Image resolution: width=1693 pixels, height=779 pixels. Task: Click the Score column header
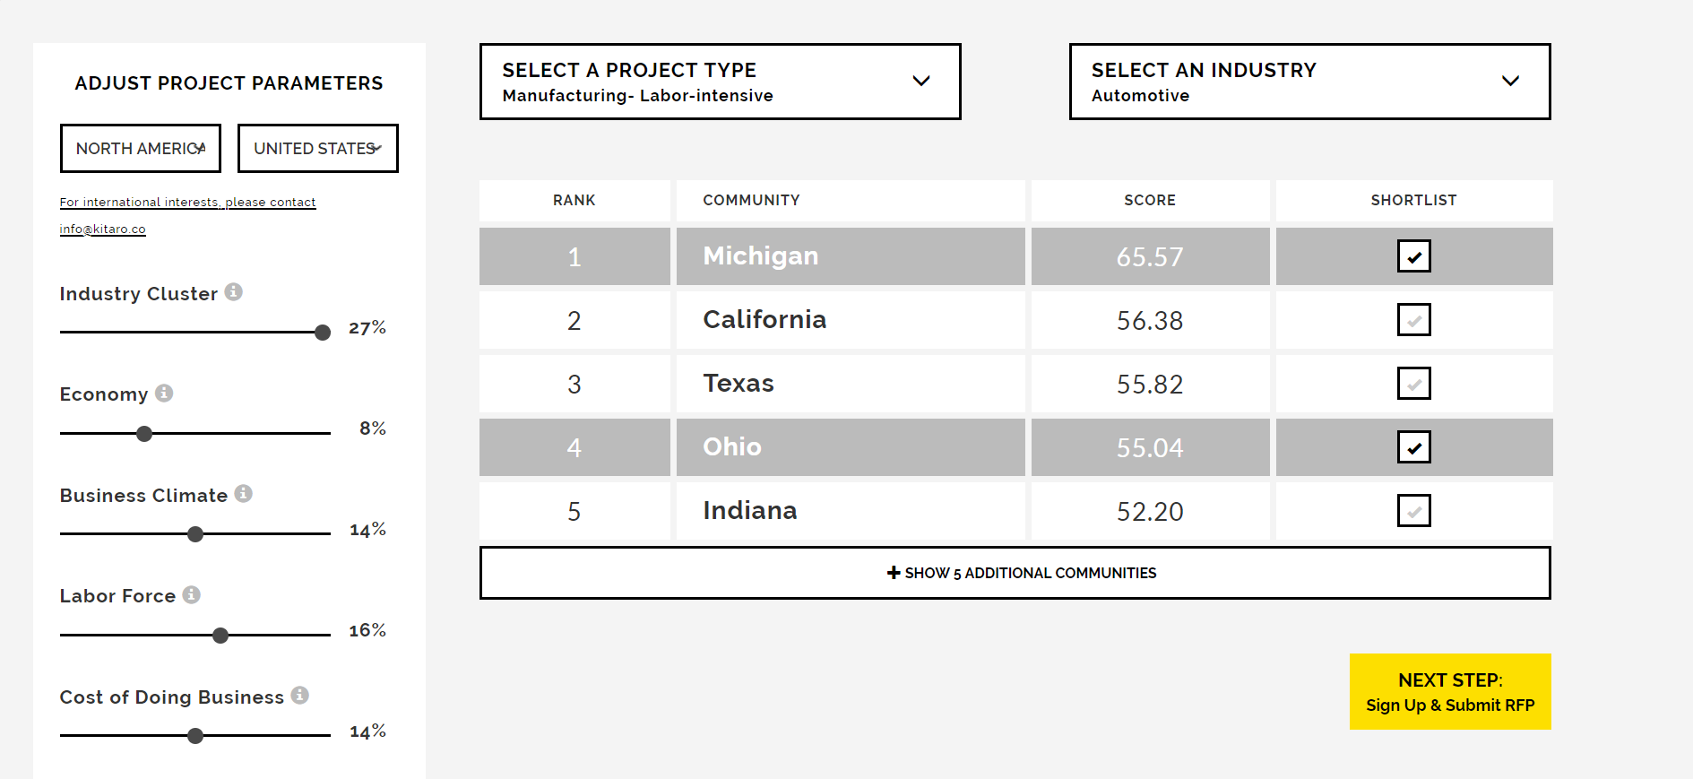(1149, 201)
